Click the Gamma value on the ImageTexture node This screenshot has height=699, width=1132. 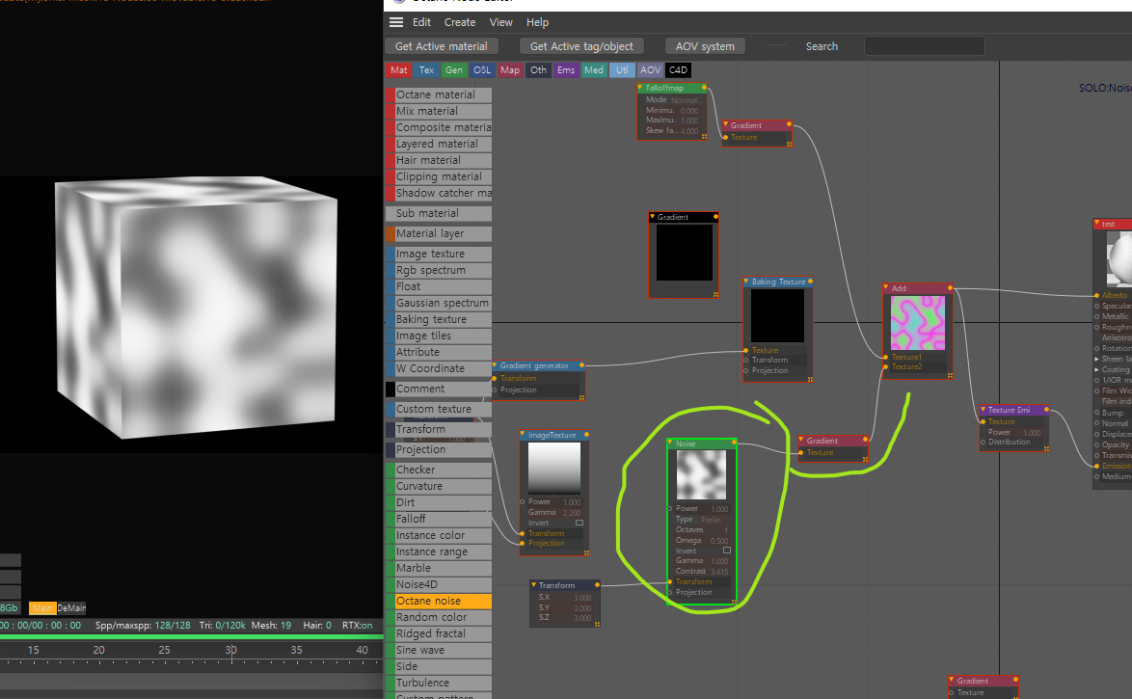coord(572,512)
